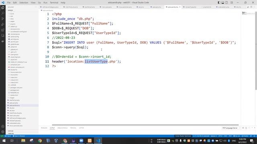Click the minimap code preview
257x144 pixels.
248,13
